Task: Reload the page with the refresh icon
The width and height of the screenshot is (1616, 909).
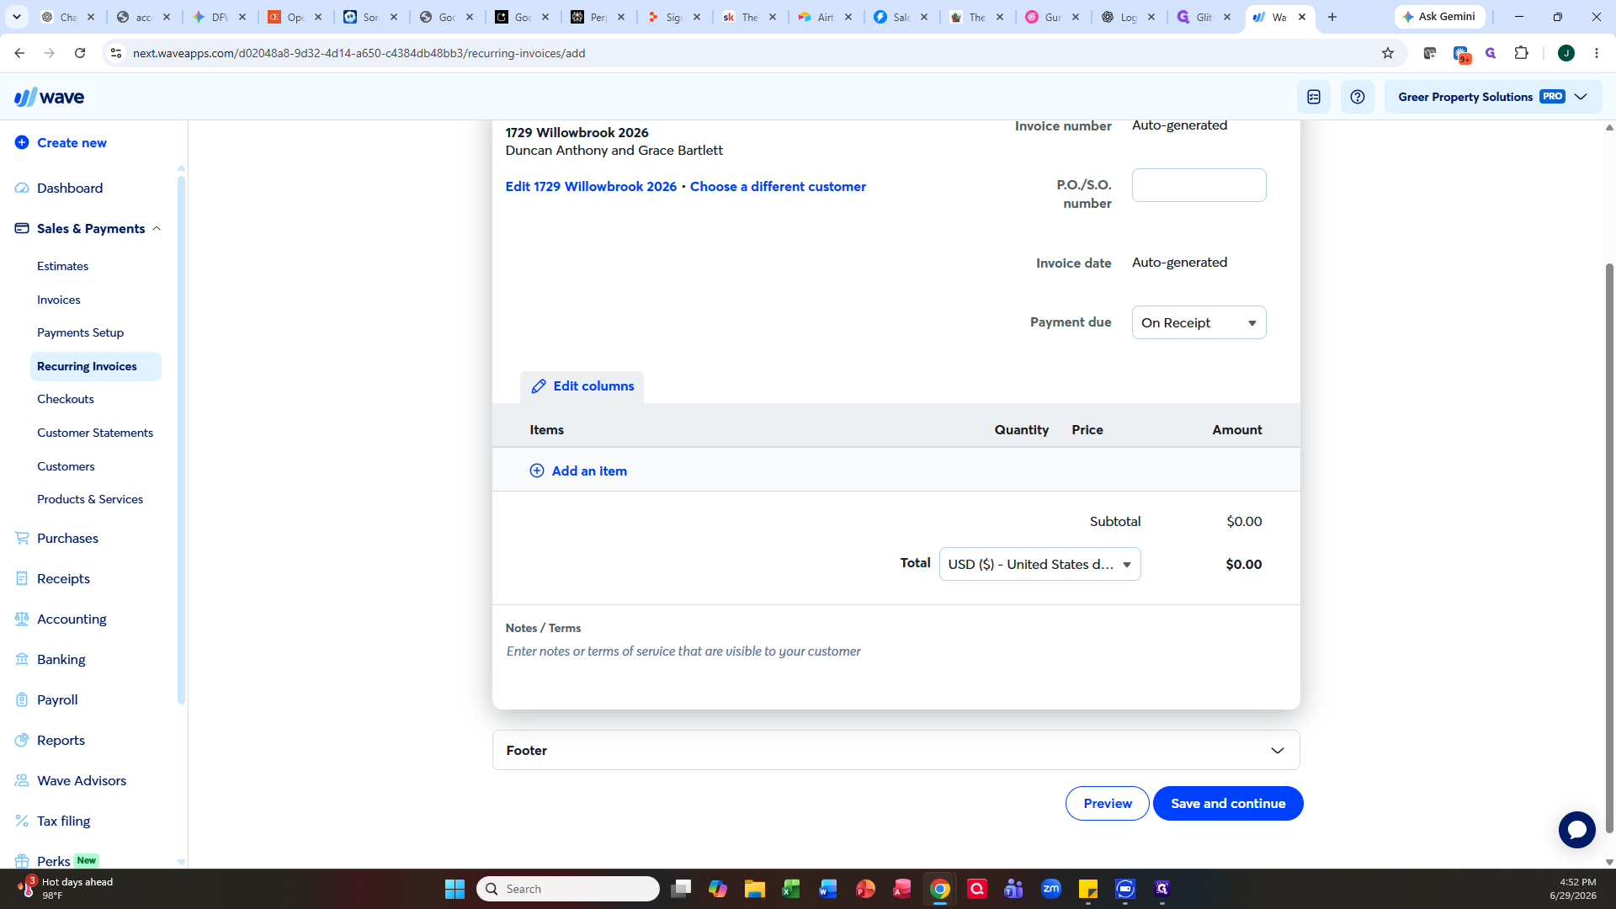Action: (x=80, y=53)
